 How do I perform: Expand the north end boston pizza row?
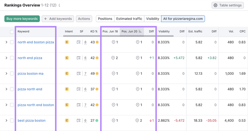pos(7,42)
